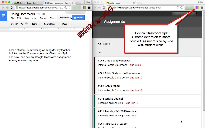Switch to the Doing Homework tab
Screen dimensions: 205x128
[60, 3]
